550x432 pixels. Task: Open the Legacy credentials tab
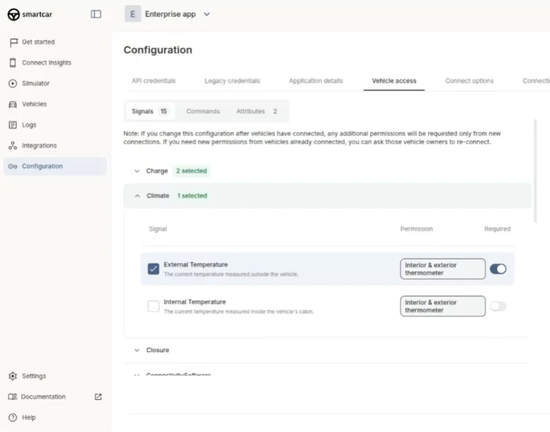[x=232, y=81]
